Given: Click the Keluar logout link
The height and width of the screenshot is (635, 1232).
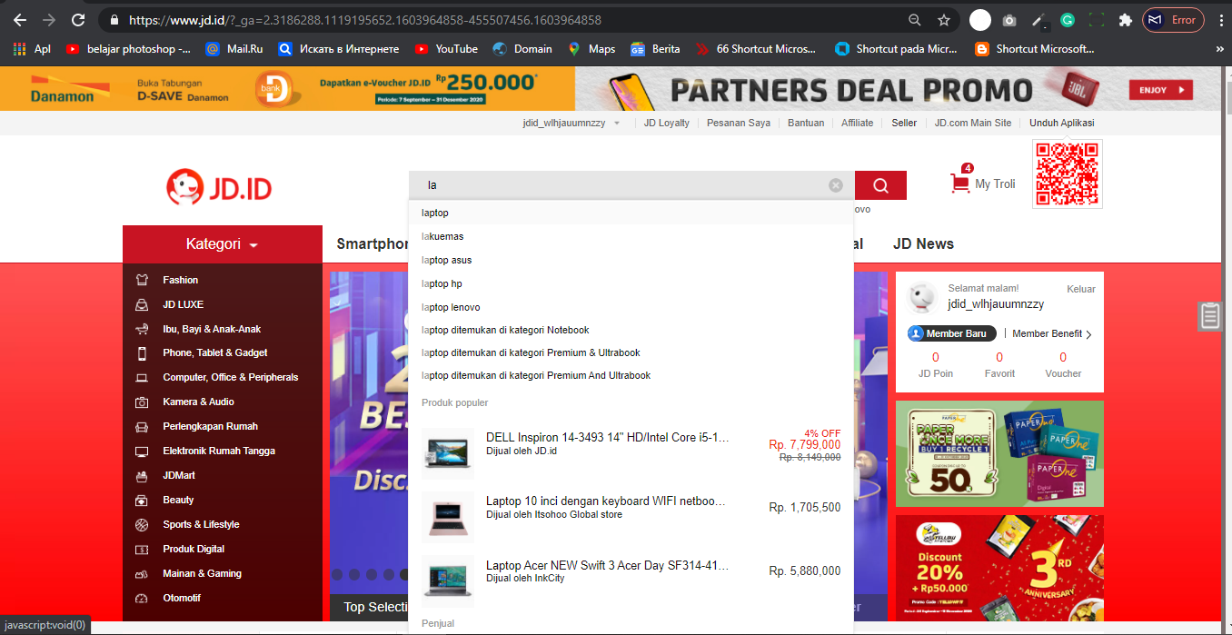Looking at the screenshot, I should pos(1081,289).
